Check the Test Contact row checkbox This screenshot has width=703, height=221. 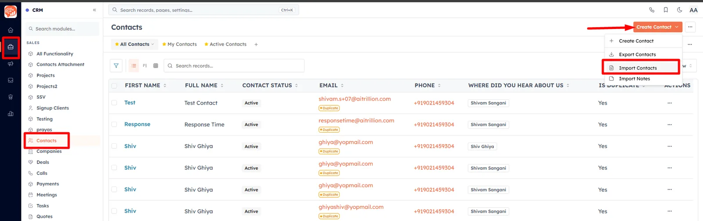114,103
